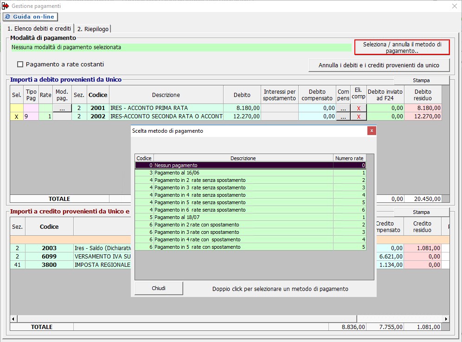Click the Gestione pagamenti title bar icon
462x342 pixels.
click(x=5, y=6)
